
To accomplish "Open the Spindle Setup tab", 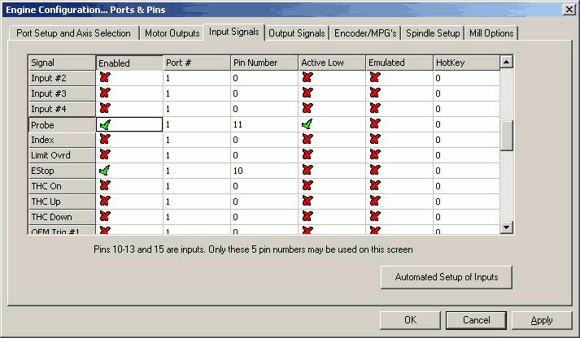I will pos(432,33).
